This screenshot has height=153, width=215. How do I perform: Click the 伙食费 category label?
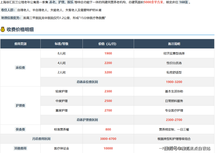point(20,129)
